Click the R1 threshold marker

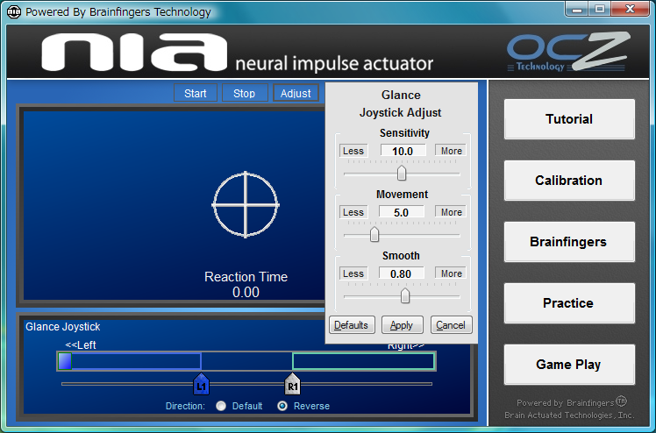(x=292, y=384)
